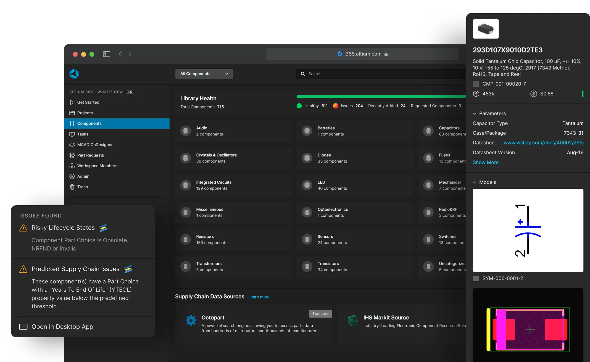
Task: Open the Transformers 5 components card
Action: pos(233,267)
